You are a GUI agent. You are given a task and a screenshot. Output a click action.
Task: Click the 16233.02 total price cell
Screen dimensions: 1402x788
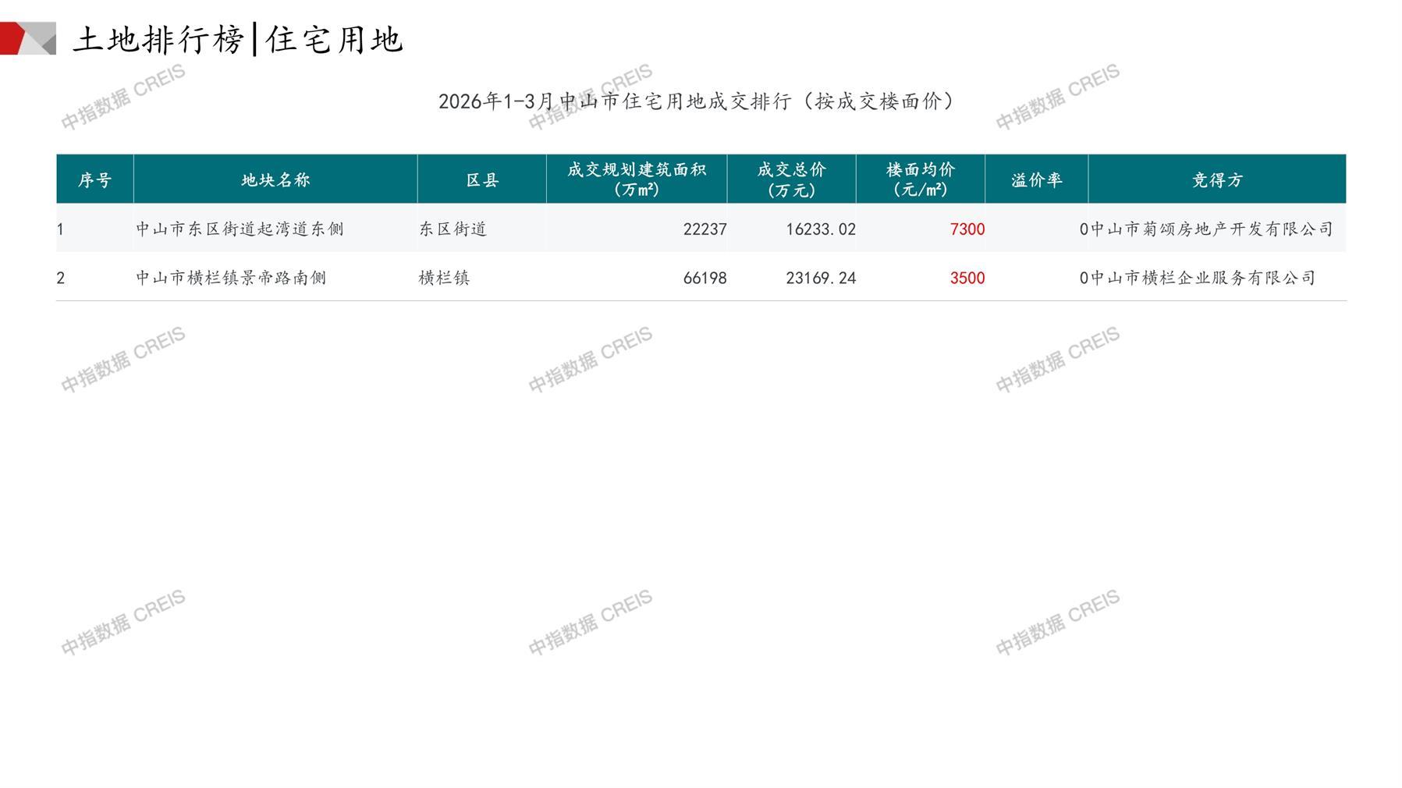(820, 229)
